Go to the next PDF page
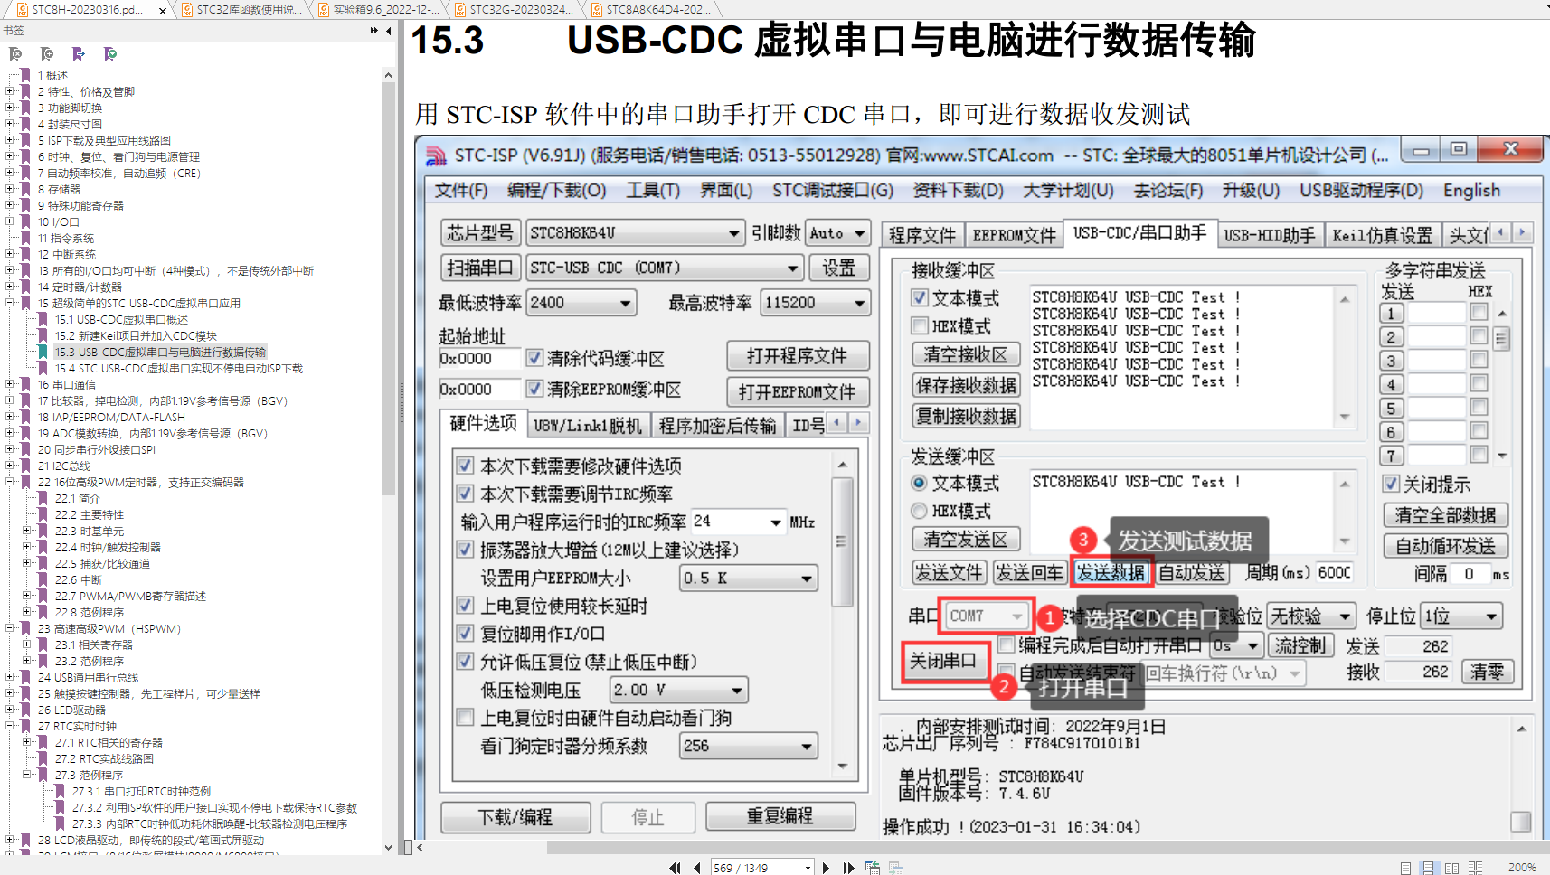 click(x=826, y=868)
